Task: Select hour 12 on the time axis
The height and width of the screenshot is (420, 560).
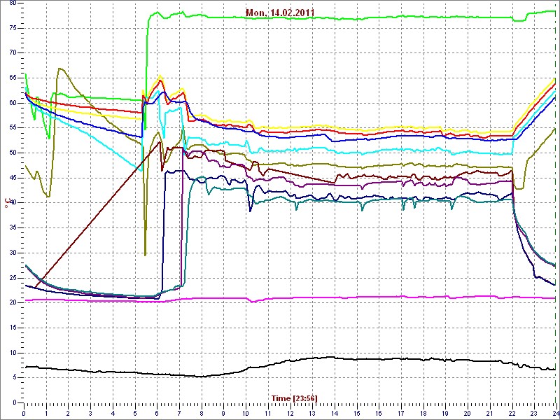Action: tap(290, 413)
